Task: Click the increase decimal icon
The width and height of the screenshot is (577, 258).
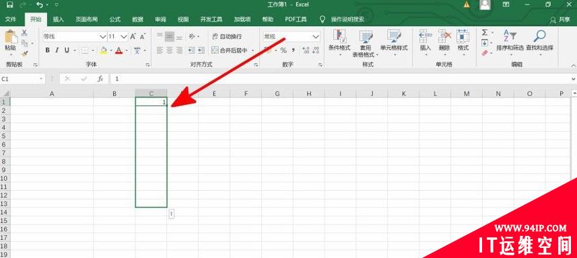Action: pos(306,50)
